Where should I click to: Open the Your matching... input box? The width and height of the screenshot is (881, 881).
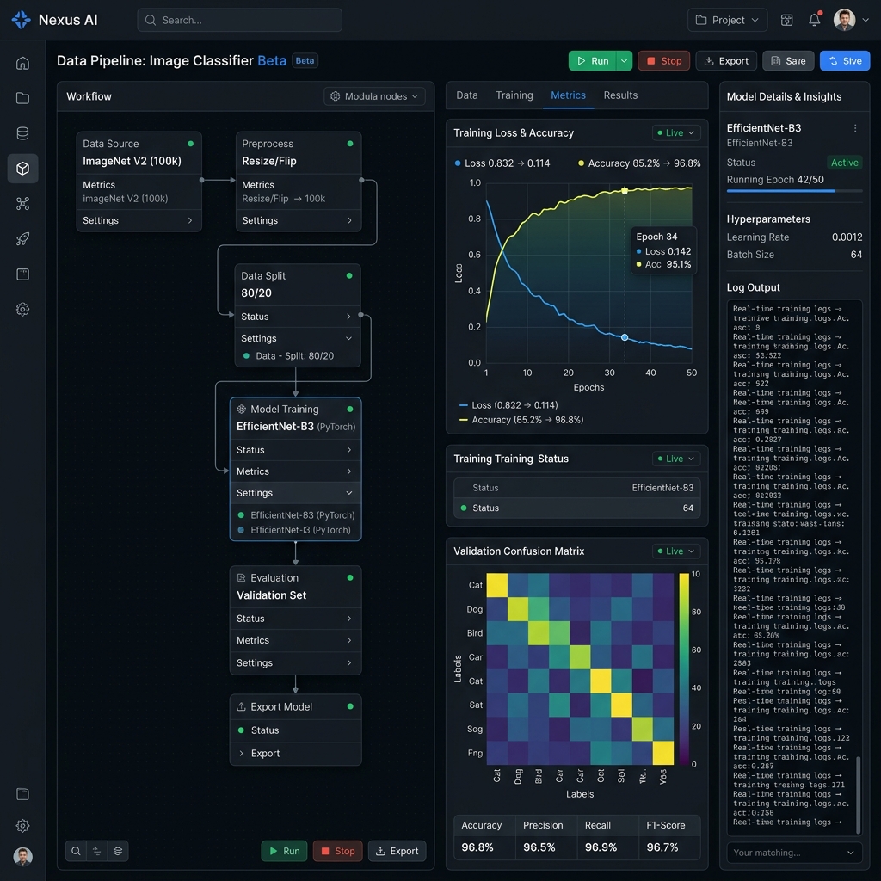pyautogui.click(x=794, y=853)
